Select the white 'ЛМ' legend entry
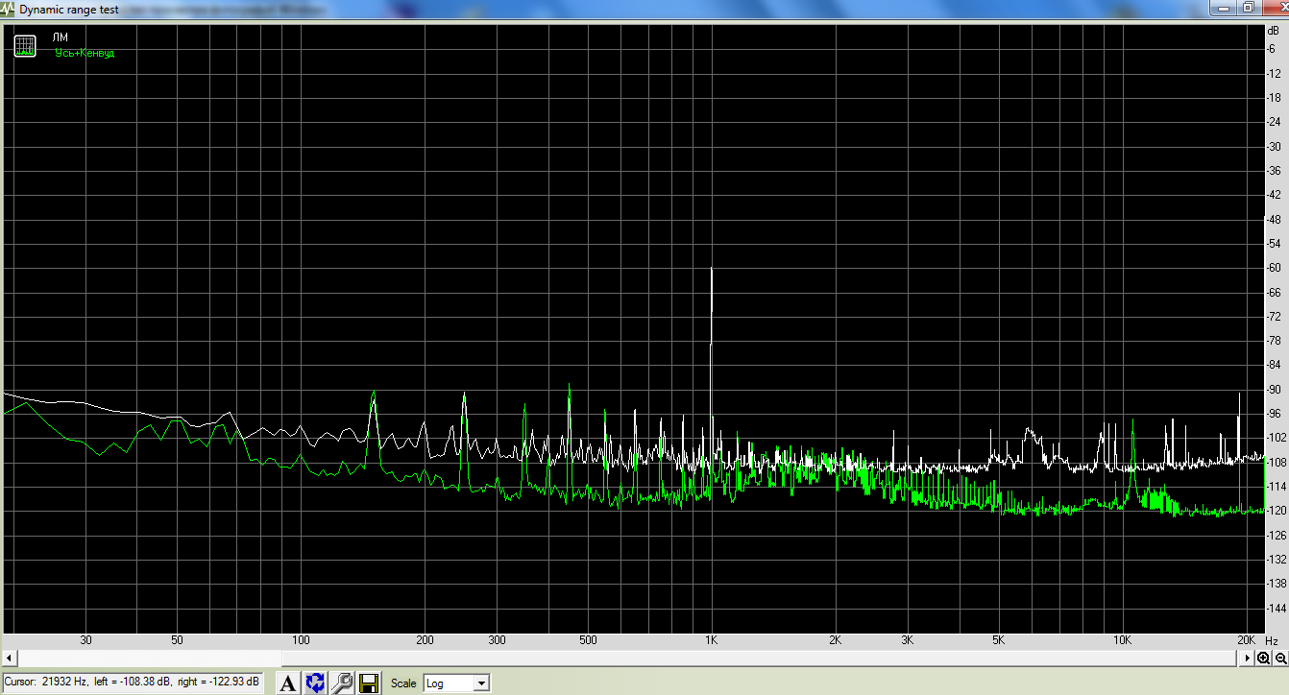 pos(61,37)
